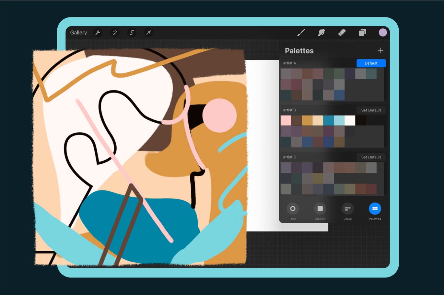Screen dimensions: 444x295
Task: Click the artist B palette name
Action: (289, 110)
